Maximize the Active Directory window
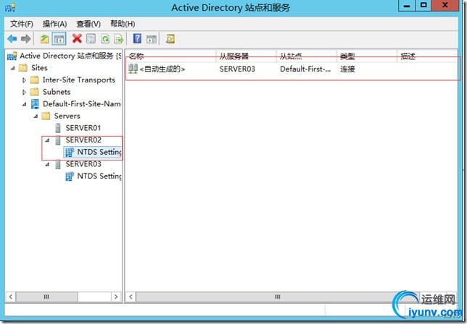Viewport: 467px width, 324px height. (x=423, y=6)
